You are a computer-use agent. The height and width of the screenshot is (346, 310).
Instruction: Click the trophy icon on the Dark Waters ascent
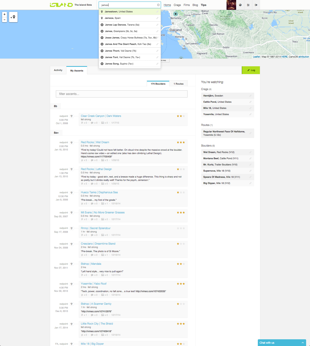(72, 116)
